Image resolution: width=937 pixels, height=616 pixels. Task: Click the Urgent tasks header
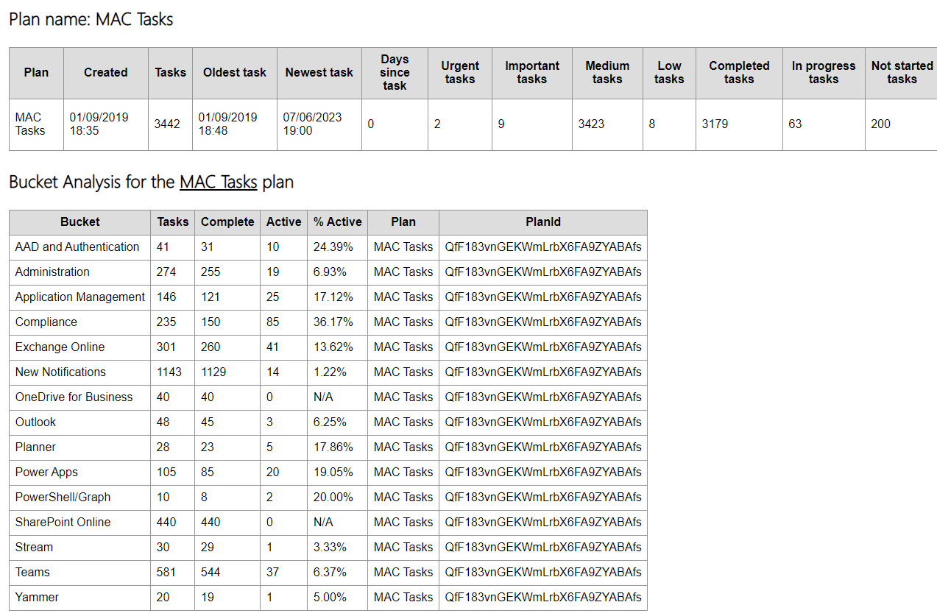coord(460,72)
